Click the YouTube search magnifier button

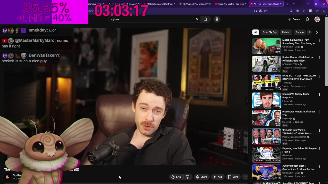click(205, 19)
